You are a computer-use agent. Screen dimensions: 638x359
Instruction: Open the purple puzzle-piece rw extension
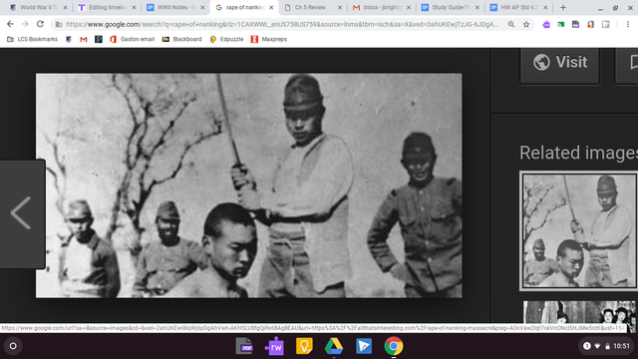(546, 24)
